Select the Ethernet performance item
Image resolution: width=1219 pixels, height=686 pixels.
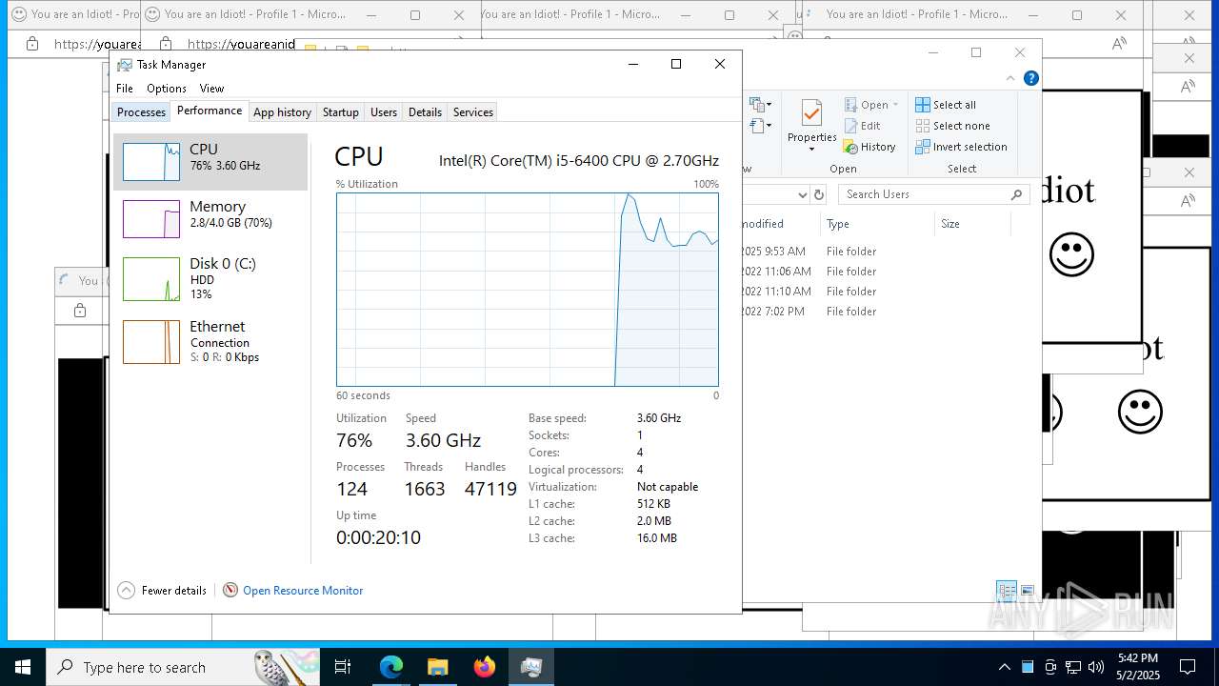210,341
